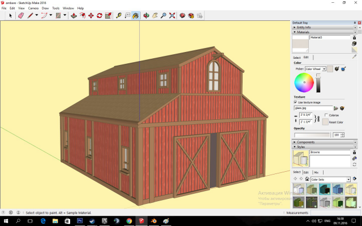Switch to Materials Select tab
The height and width of the screenshot is (226, 362).
click(x=296, y=58)
